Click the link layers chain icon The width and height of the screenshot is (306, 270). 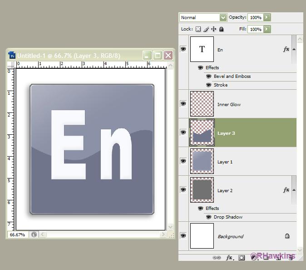[x=217, y=258]
